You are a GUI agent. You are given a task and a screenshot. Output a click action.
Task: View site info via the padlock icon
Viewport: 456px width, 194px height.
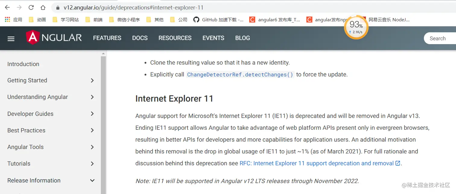click(x=58, y=8)
